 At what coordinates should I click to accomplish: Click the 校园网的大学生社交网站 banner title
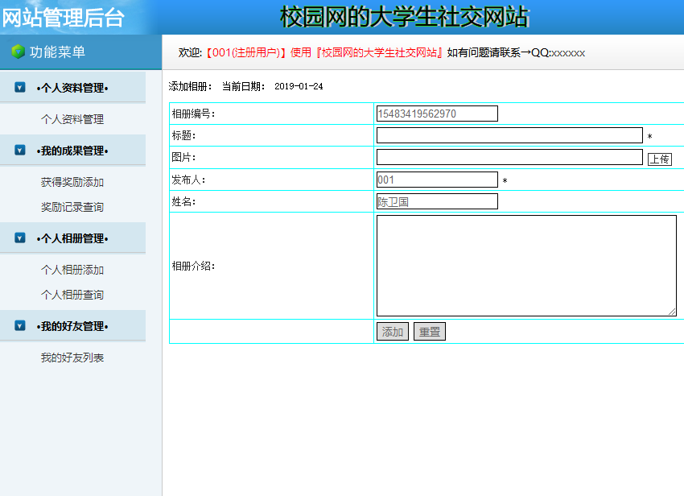click(404, 17)
